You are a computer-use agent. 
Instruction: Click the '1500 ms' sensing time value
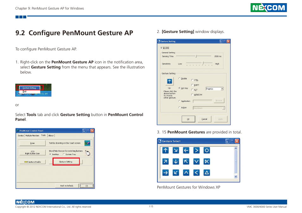pos(218,56)
